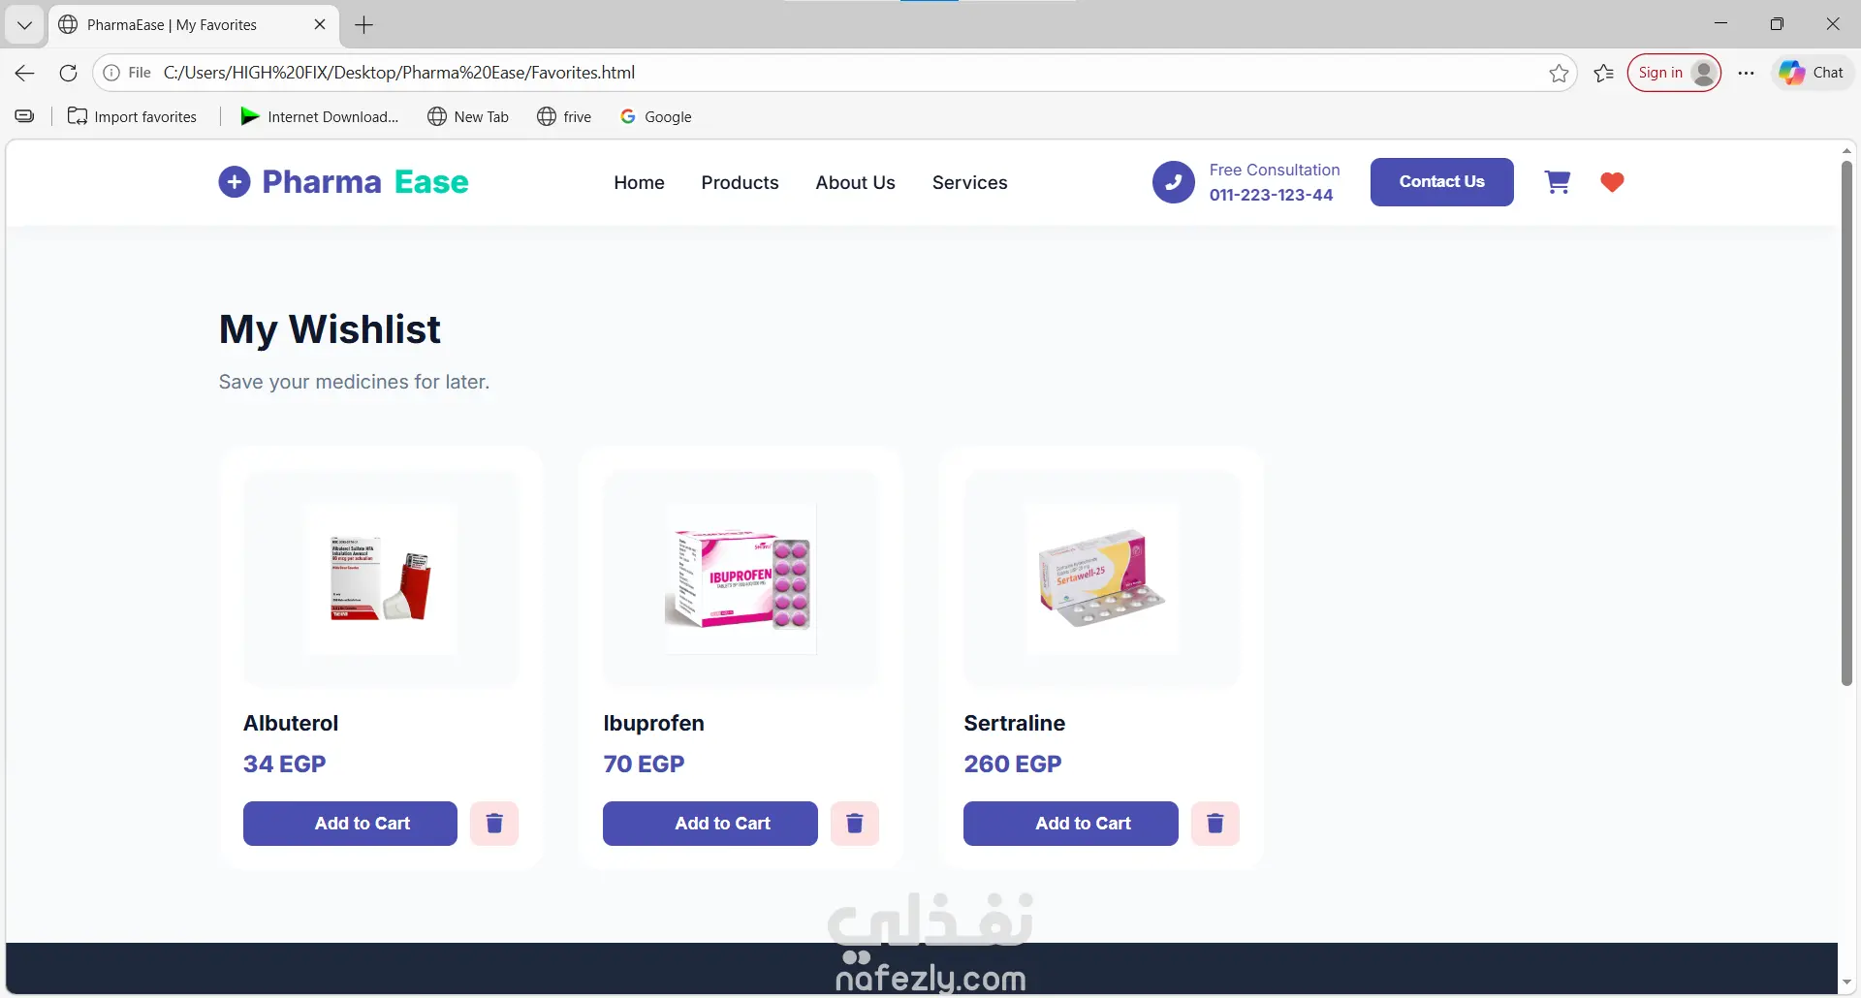Click the phone consultation icon
This screenshot has height=998, width=1861.
click(1173, 182)
